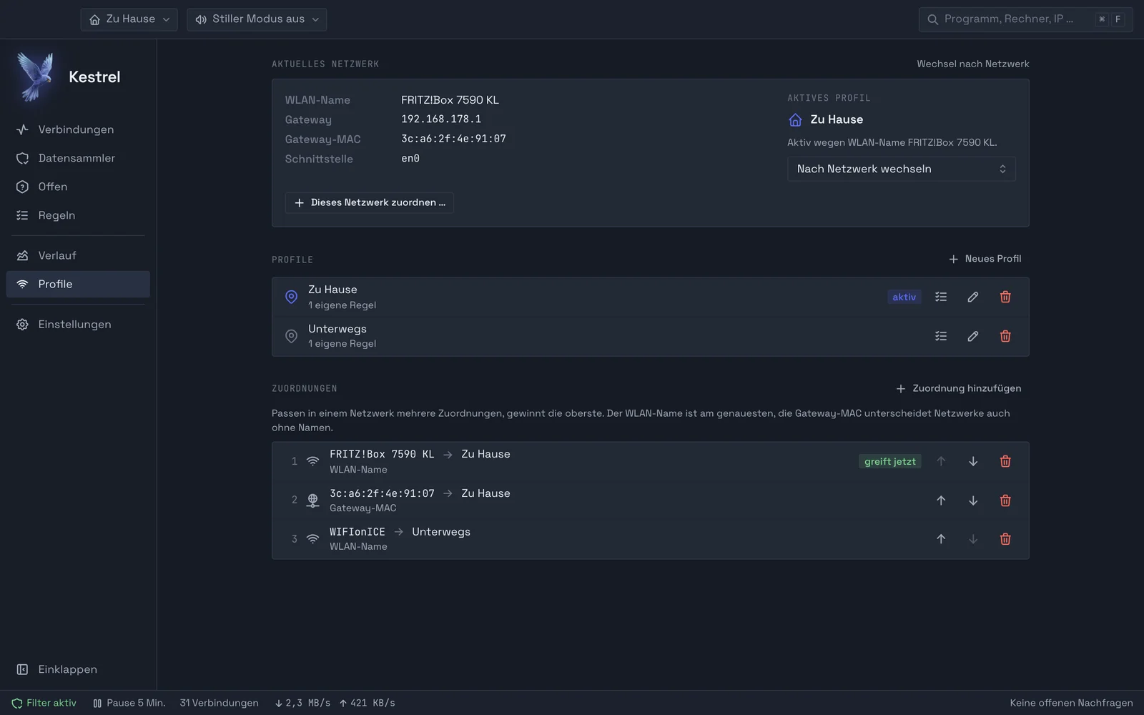1144x715 pixels.
Task: Click download rate 2,3 MB/s
Action: pyautogui.click(x=302, y=703)
